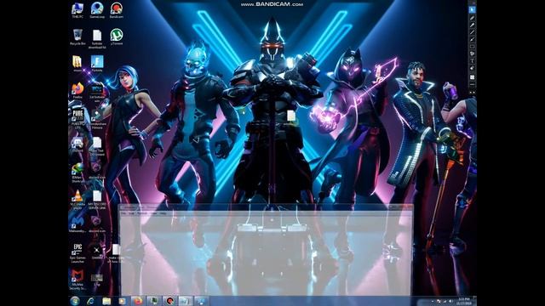The height and width of the screenshot is (306, 545).
Task: Select the GameLoop desktop shortcut
Action: coord(97,10)
